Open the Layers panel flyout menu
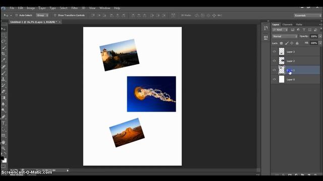The height and width of the screenshot is (181, 323). tap(320, 25)
